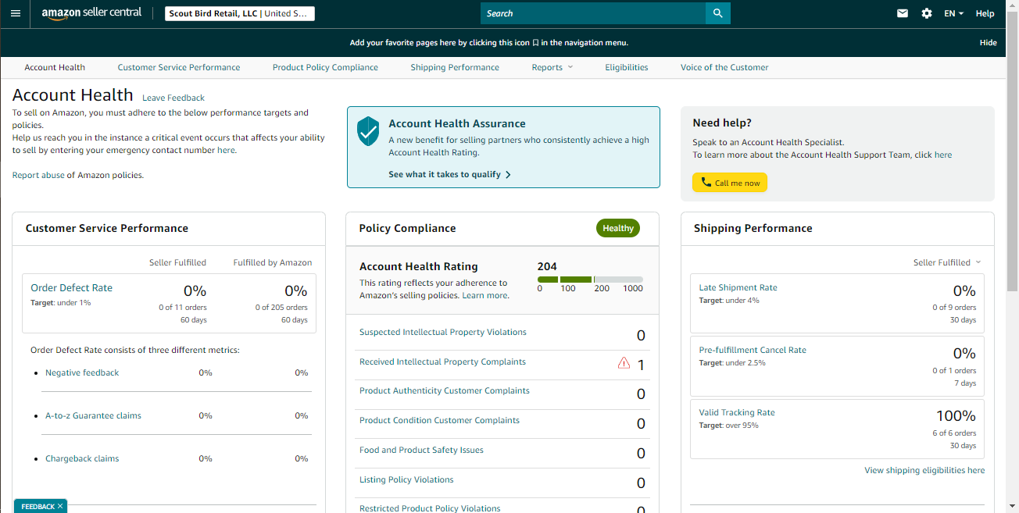Click the Amazon Seller Central logo
Viewport: 1019px width, 513px height.
(91, 13)
